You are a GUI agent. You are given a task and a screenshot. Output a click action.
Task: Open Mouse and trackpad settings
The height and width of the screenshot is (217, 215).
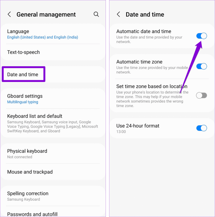coord(53,172)
